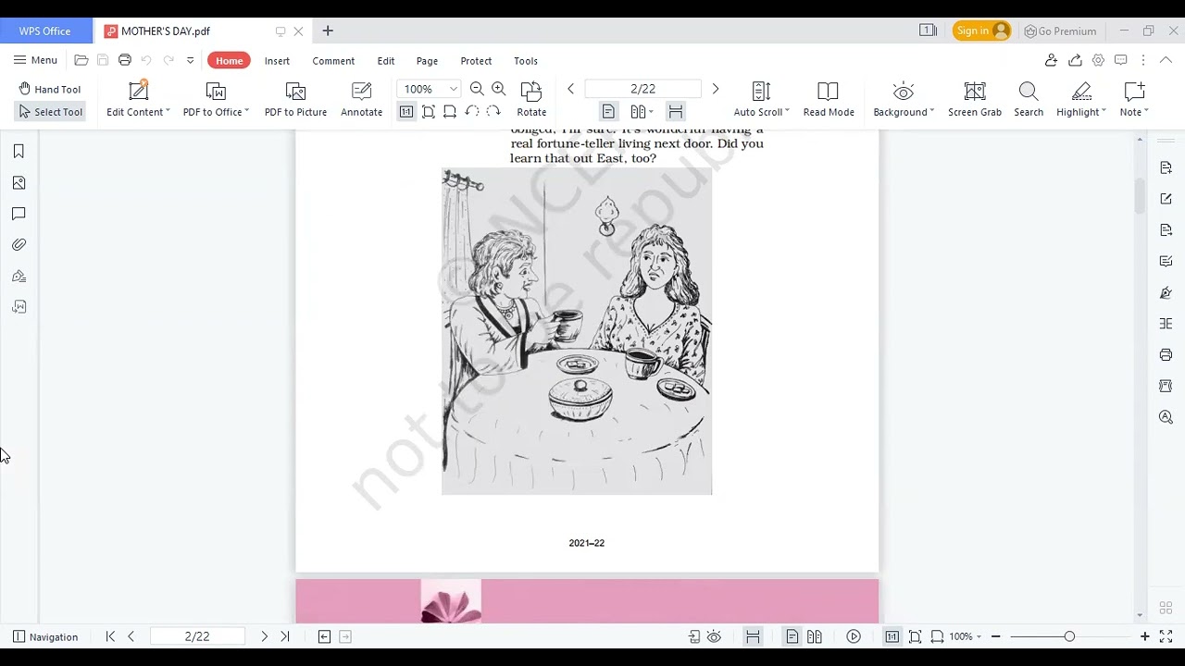
Task: Click the Open file folder icon
Action: click(x=81, y=60)
